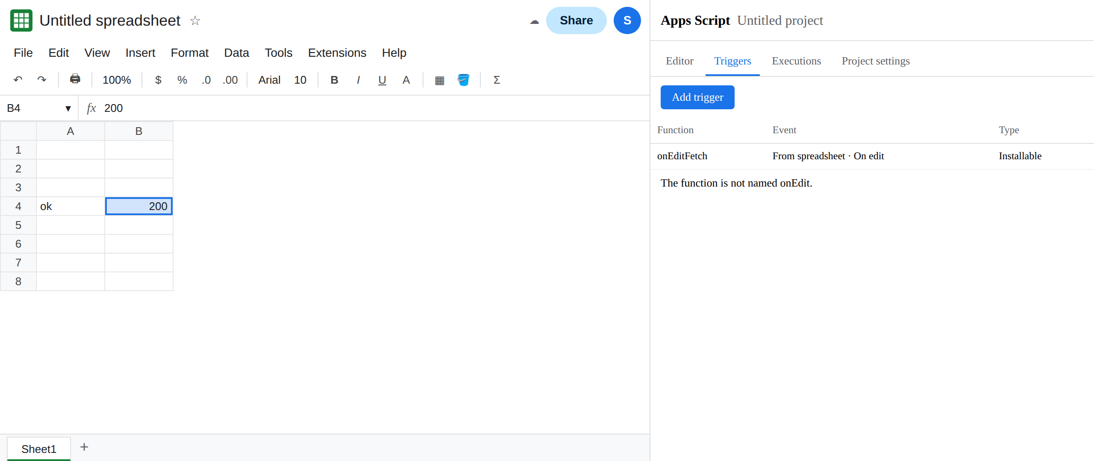1094x461 pixels.
Task: Toggle underline formatting
Action: [x=382, y=80]
